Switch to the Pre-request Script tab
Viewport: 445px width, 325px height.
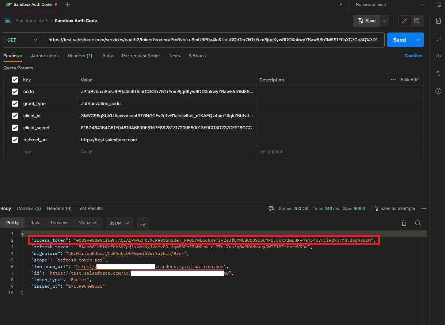[x=141, y=56]
